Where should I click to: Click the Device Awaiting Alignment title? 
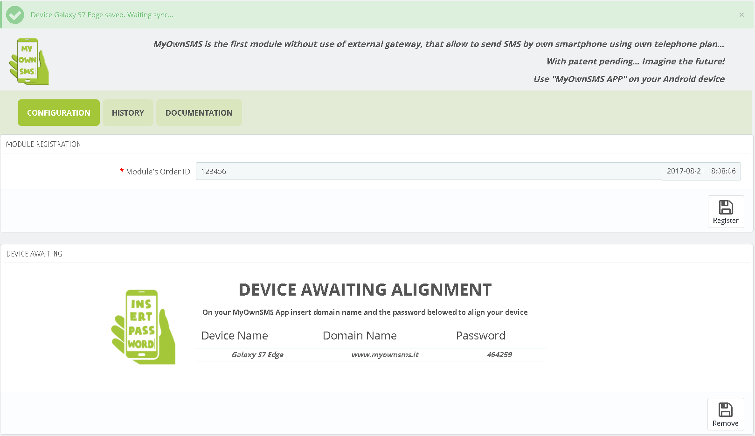(365, 290)
